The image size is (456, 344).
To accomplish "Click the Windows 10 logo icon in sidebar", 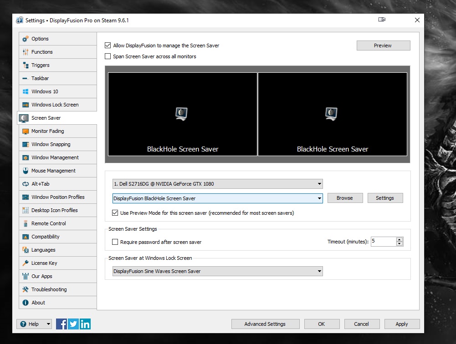I will (25, 91).
